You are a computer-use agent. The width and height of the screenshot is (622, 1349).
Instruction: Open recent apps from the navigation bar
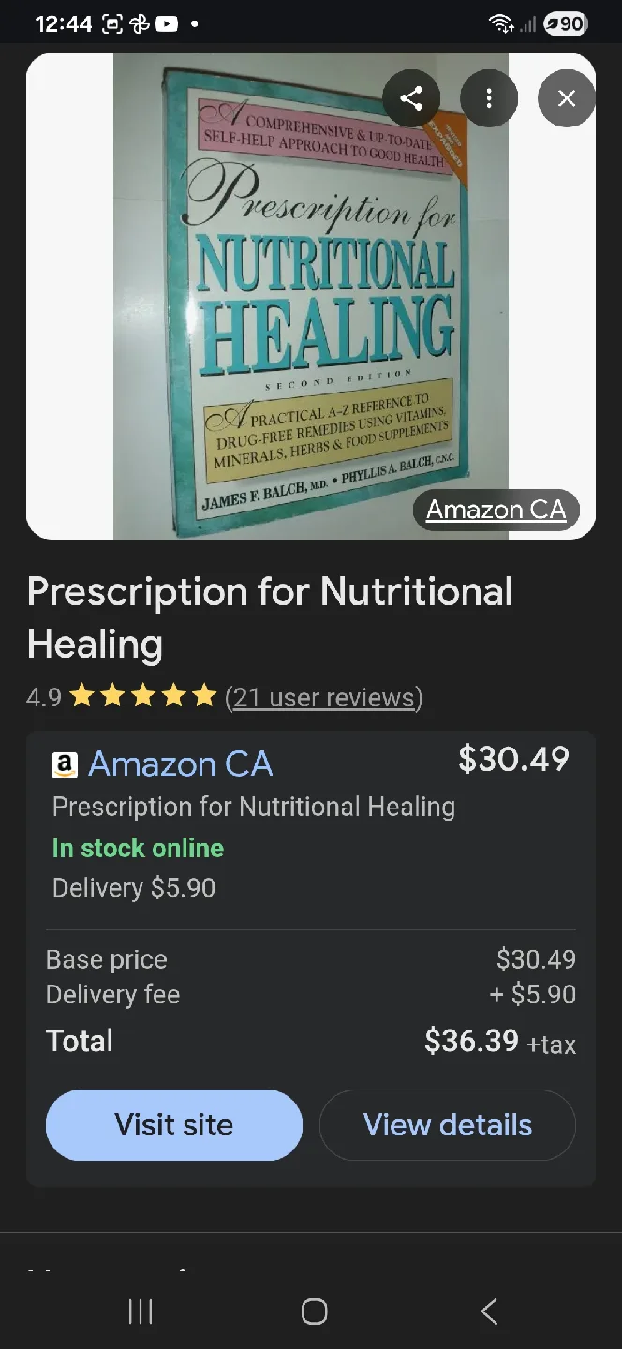point(140,1312)
